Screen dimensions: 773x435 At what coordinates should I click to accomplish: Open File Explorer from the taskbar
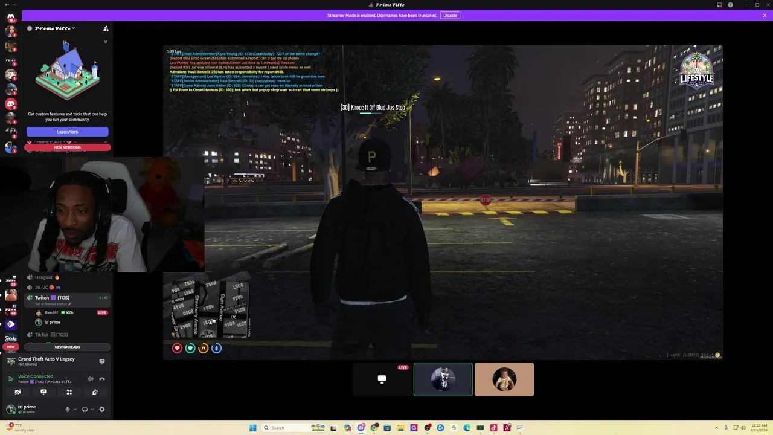click(400, 428)
